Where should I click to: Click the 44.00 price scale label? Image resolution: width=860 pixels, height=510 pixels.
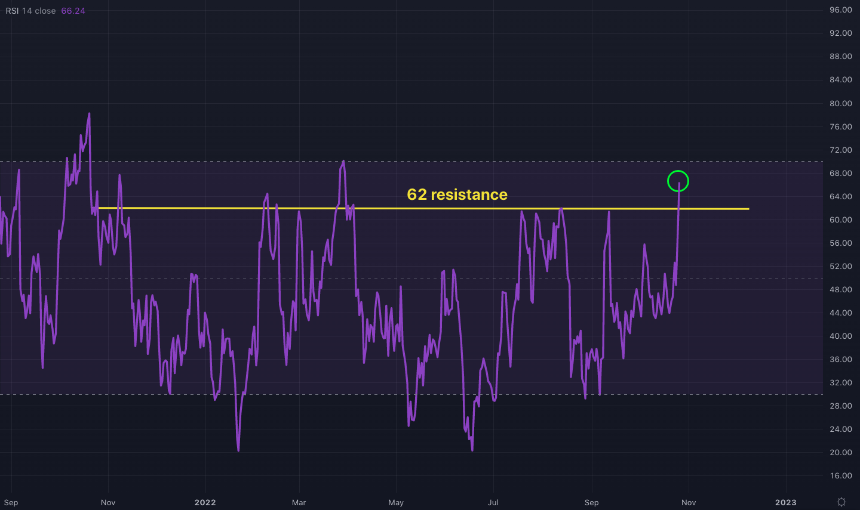(840, 313)
